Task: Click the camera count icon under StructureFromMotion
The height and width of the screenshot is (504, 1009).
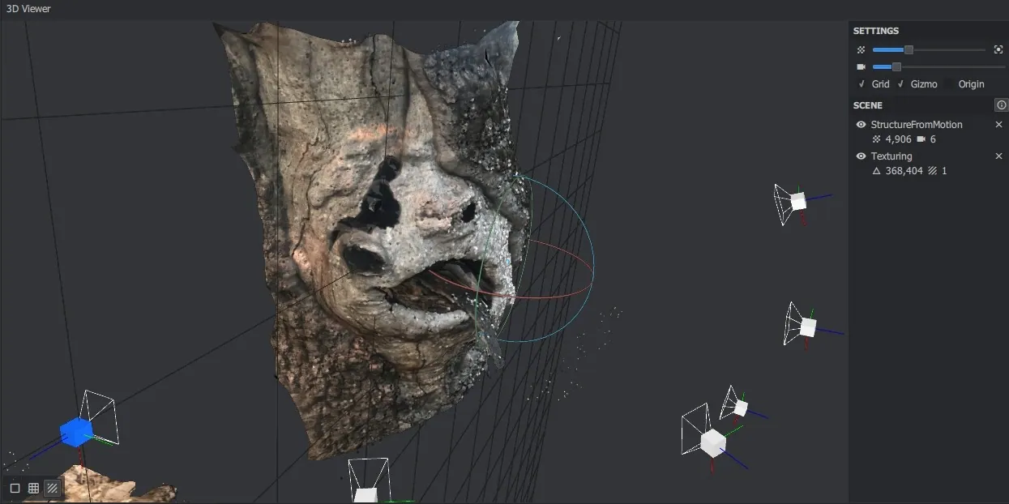Action: (921, 139)
